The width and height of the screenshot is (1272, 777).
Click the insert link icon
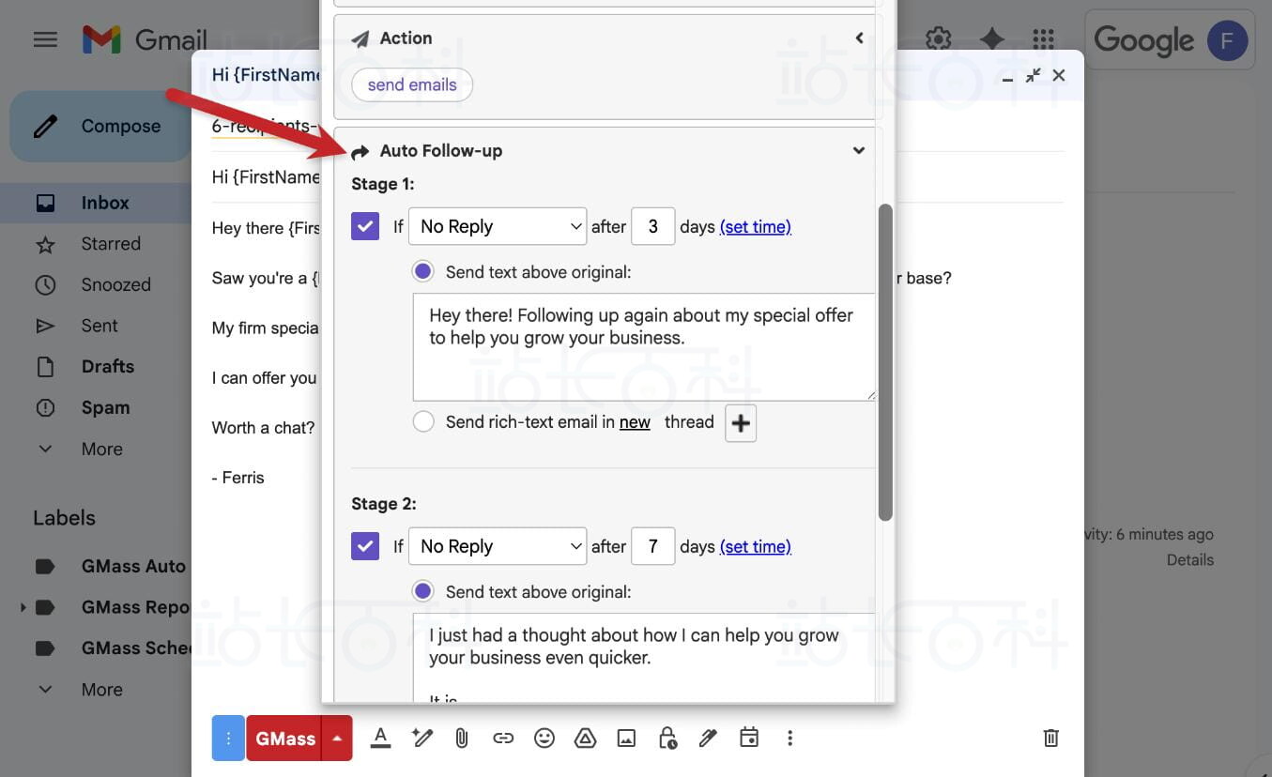(x=503, y=739)
